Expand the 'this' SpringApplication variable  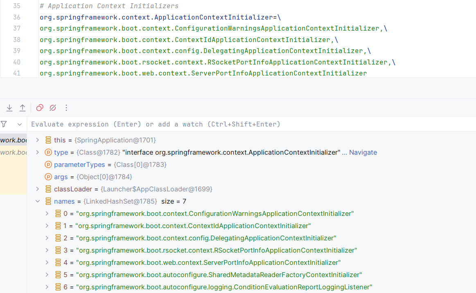[x=37, y=140]
